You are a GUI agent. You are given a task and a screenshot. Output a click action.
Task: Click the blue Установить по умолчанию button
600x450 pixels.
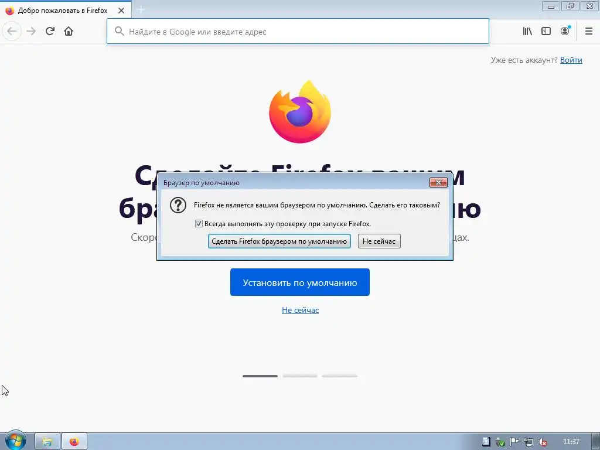[300, 282]
